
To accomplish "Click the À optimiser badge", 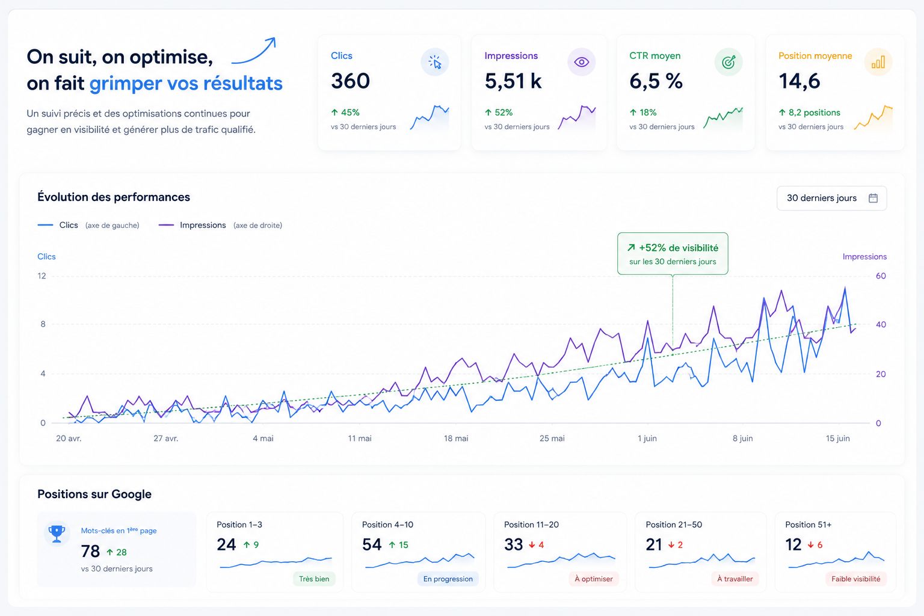I will 593,579.
